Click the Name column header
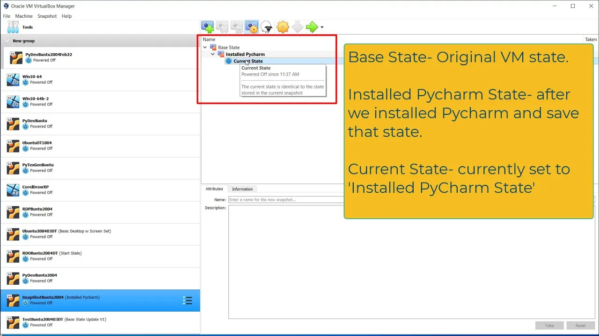Image resolution: width=599 pixels, height=336 pixels. coord(209,40)
